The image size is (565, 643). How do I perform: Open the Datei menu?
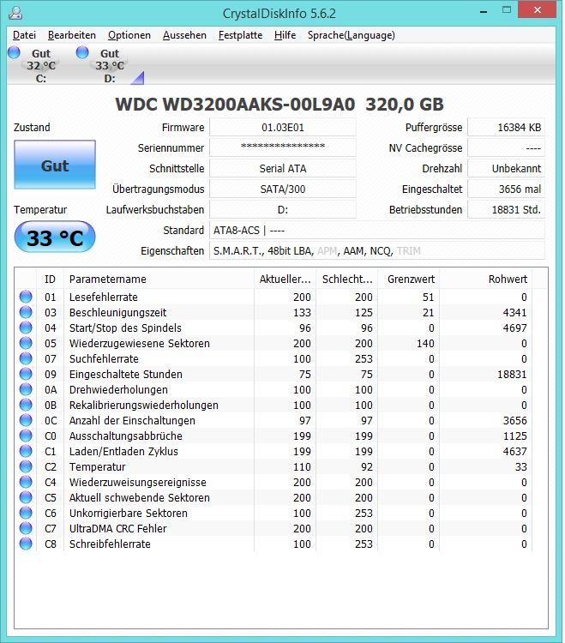[x=25, y=35]
